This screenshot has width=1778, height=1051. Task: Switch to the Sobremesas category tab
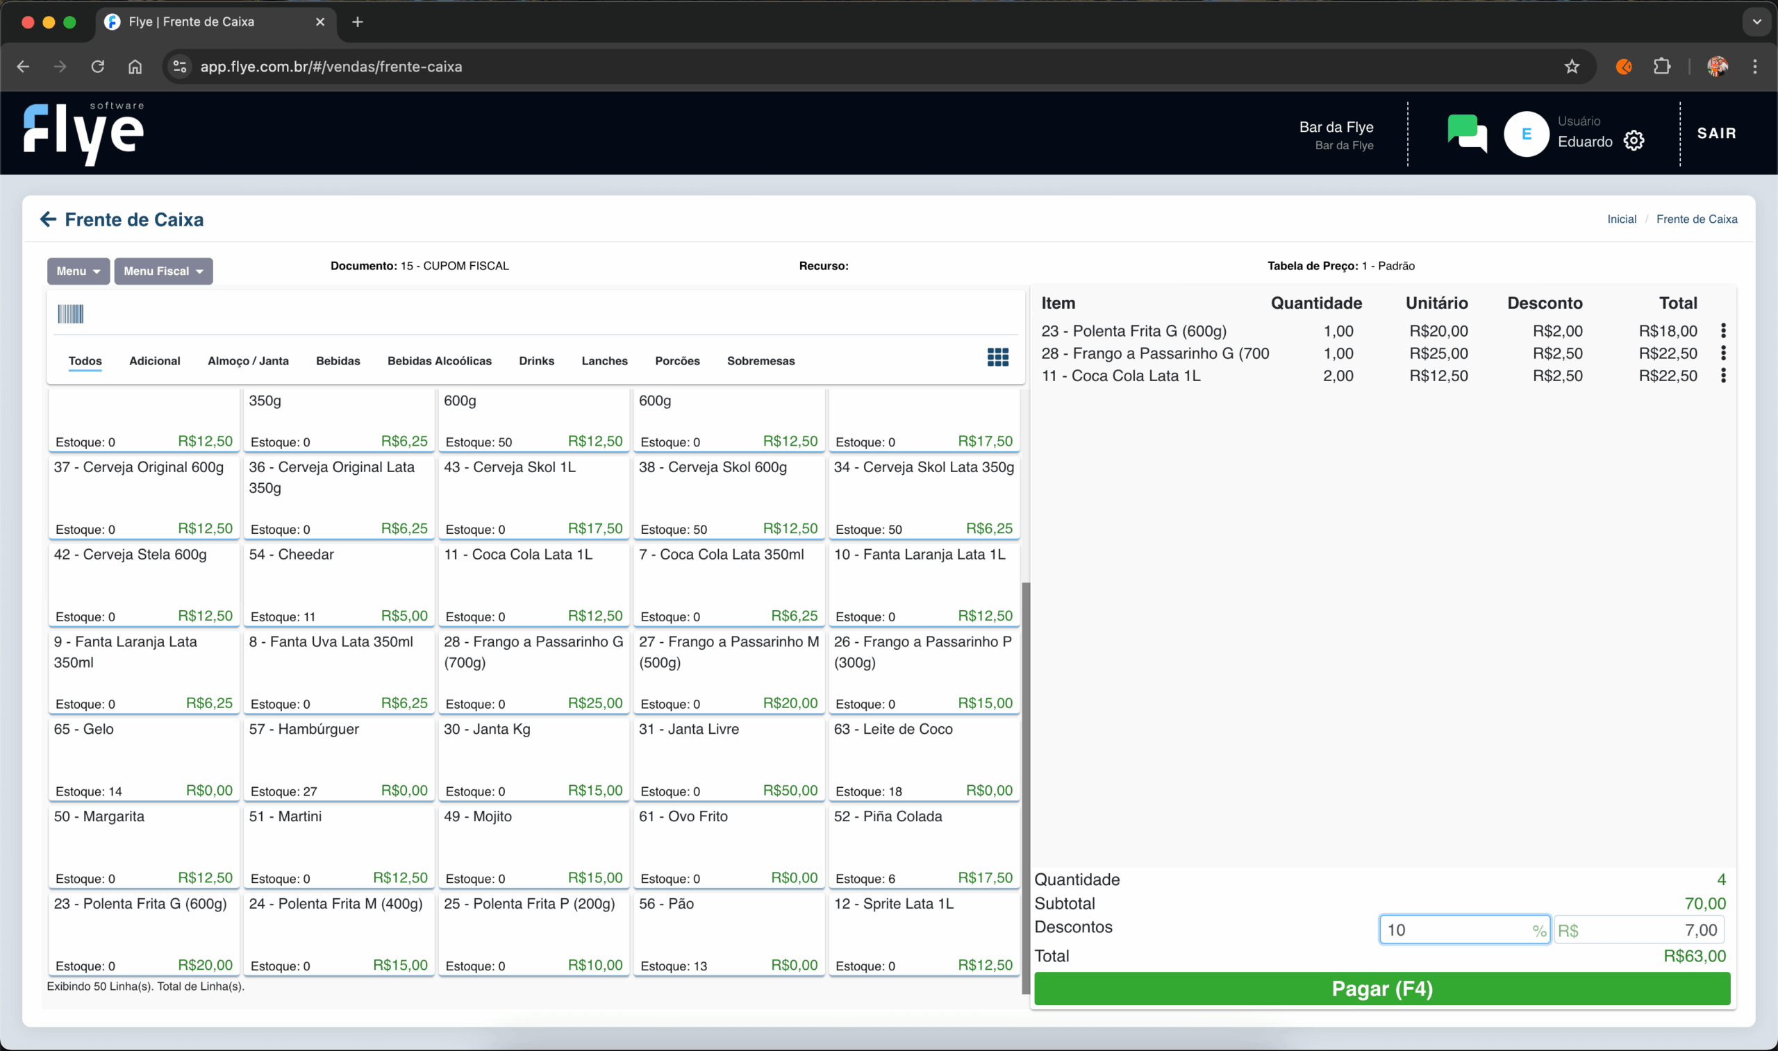760,361
